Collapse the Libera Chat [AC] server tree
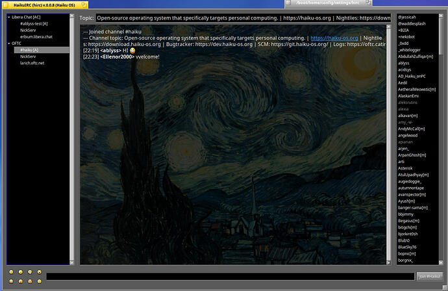 9,17
